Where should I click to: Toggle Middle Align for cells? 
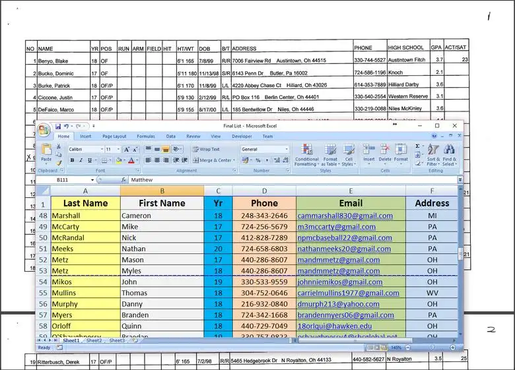click(157, 149)
